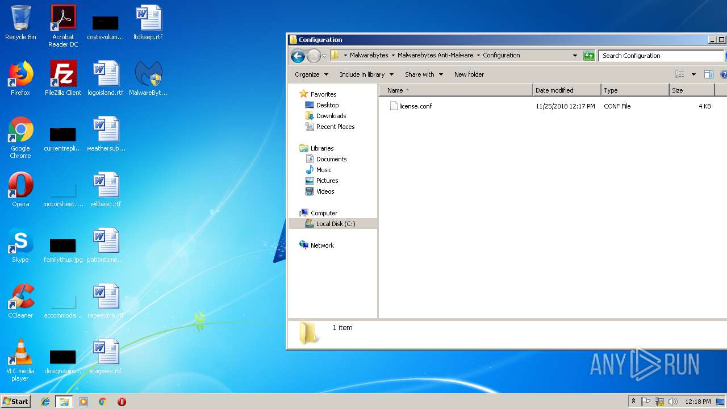The height and width of the screenshot is (409, 727).
Task: Expand the Malwarebytes Anti-Malware breadcrumb arrow
Action: point(478,56)
